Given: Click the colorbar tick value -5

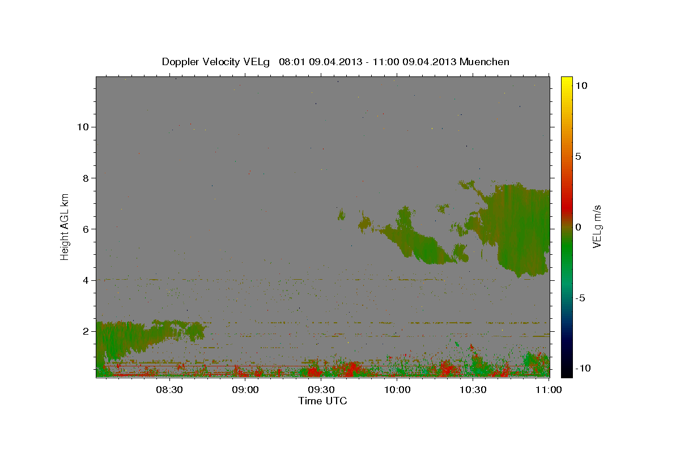Looking at the screenshot, I should point(580,298).
